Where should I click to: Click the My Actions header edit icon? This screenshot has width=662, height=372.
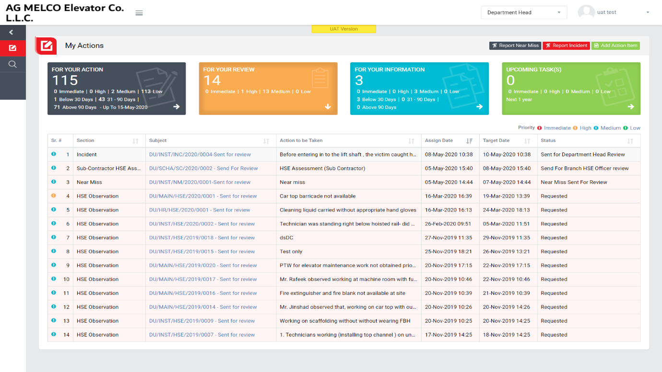tap(47, 46)
